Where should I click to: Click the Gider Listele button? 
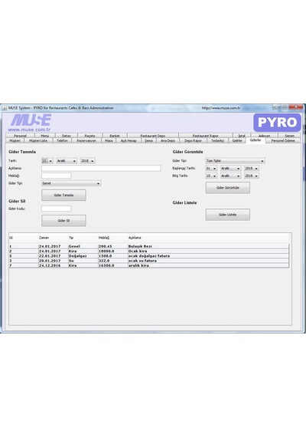pos(227,215)
